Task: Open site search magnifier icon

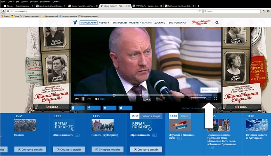Action: (x=217, y=22)
